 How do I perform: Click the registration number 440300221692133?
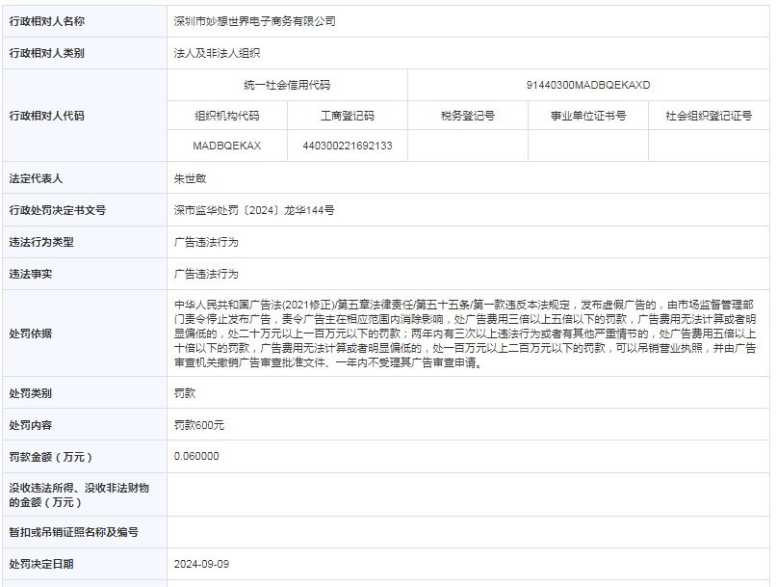click(x=347, y=146)
